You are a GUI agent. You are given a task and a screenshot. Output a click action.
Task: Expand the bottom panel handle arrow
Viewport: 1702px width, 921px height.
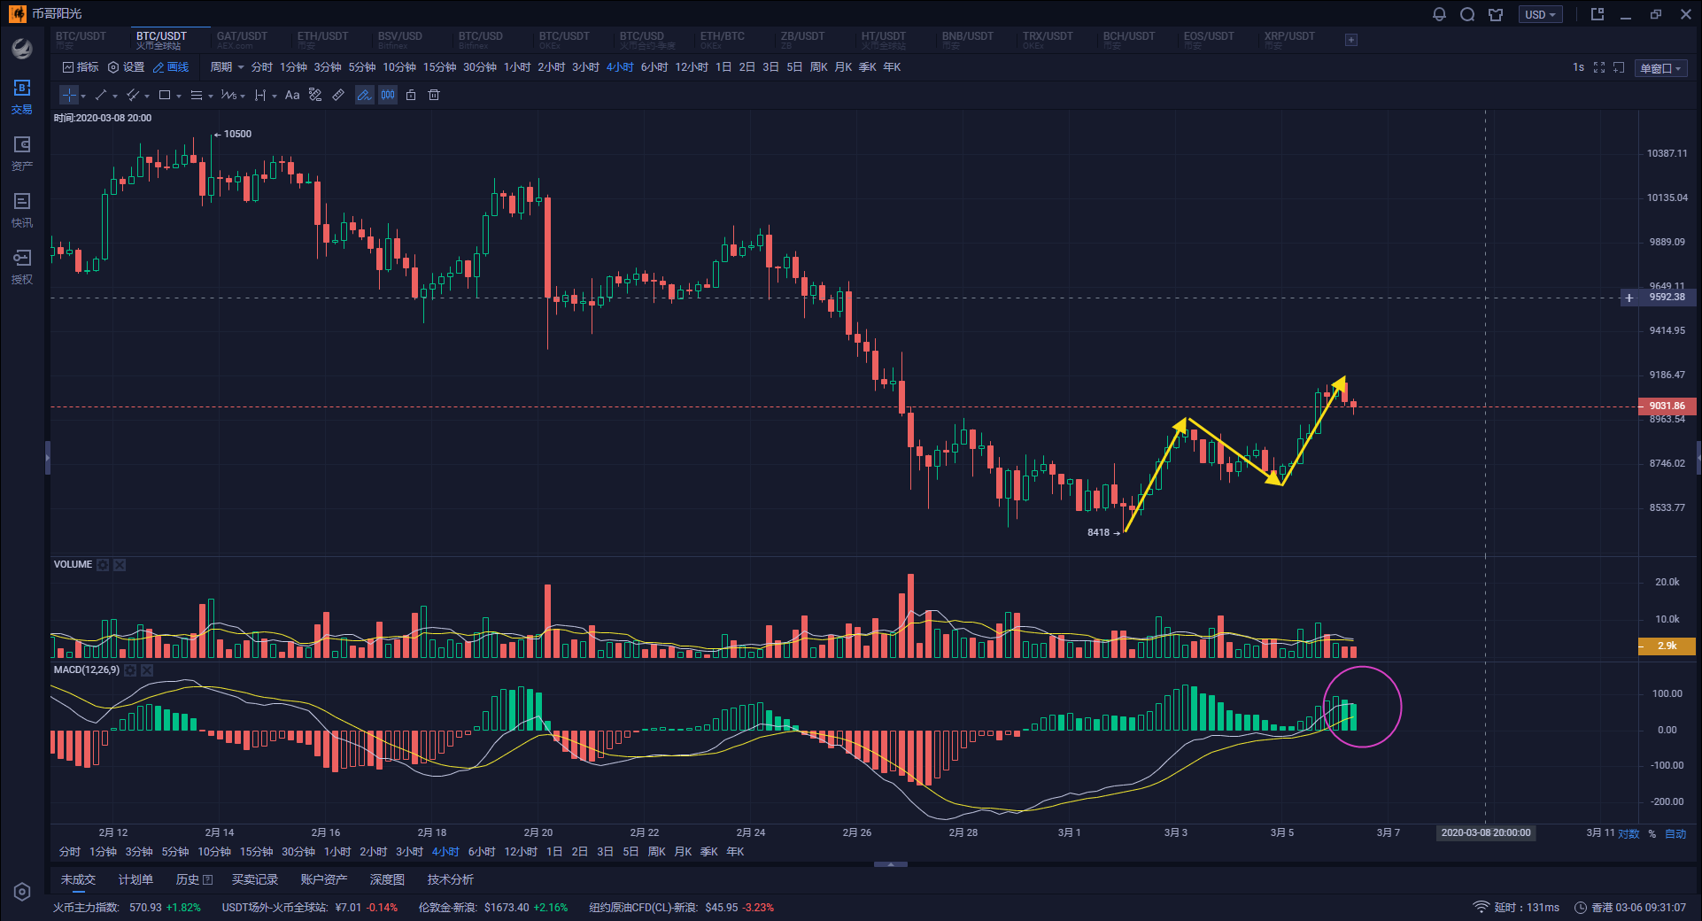point(890,863)
